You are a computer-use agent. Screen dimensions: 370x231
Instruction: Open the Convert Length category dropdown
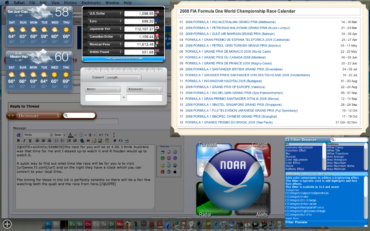[124, 77]
